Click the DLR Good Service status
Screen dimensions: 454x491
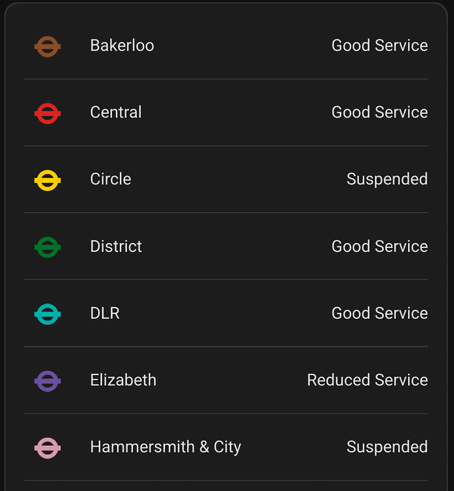point(379,313)
